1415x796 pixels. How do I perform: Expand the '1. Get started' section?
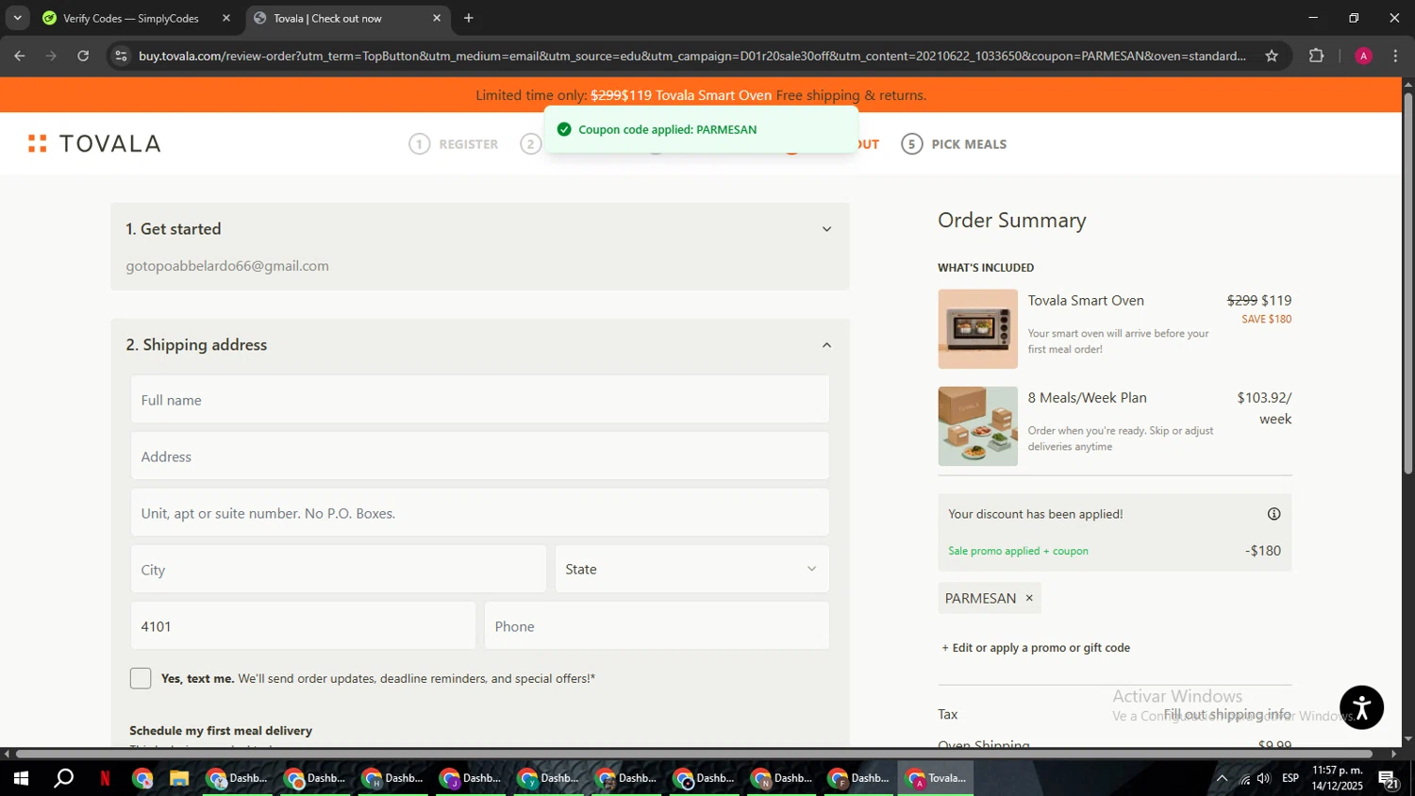[826, 229]
